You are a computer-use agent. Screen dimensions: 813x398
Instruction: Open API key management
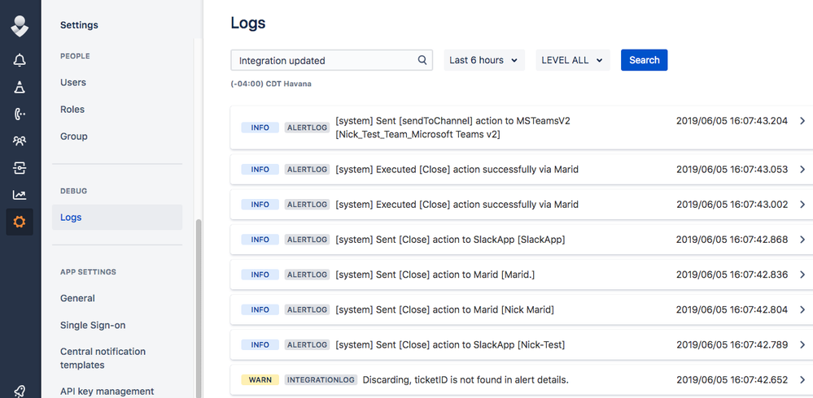pyautogui.click(x=107, y=392)
